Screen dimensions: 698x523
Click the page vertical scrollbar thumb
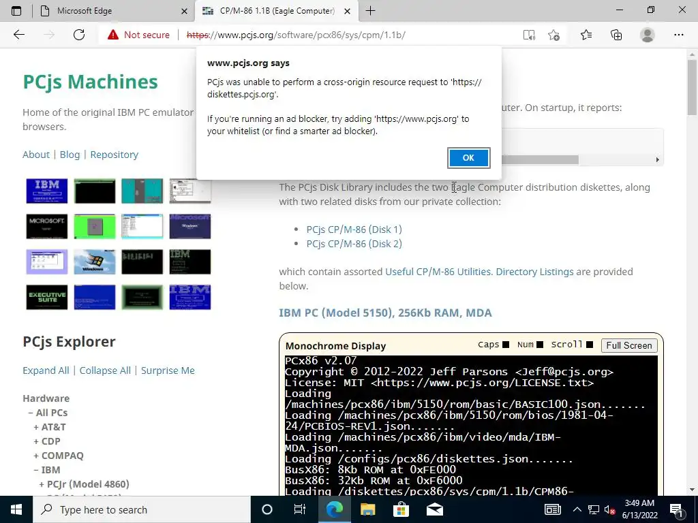(692, 87)
